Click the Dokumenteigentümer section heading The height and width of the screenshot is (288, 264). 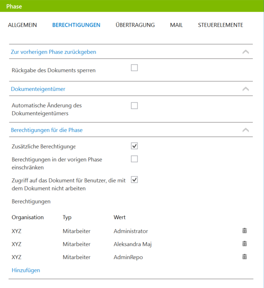(38, 89)
